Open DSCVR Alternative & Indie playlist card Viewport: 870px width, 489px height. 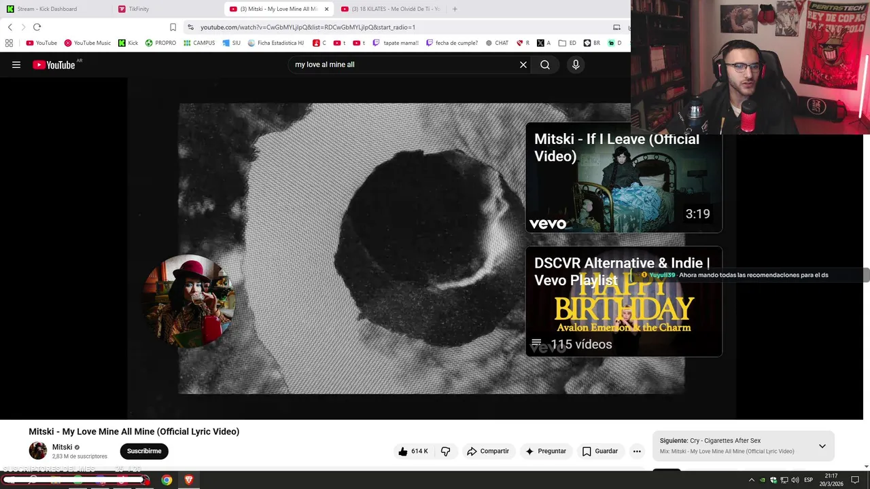point(623,302)
